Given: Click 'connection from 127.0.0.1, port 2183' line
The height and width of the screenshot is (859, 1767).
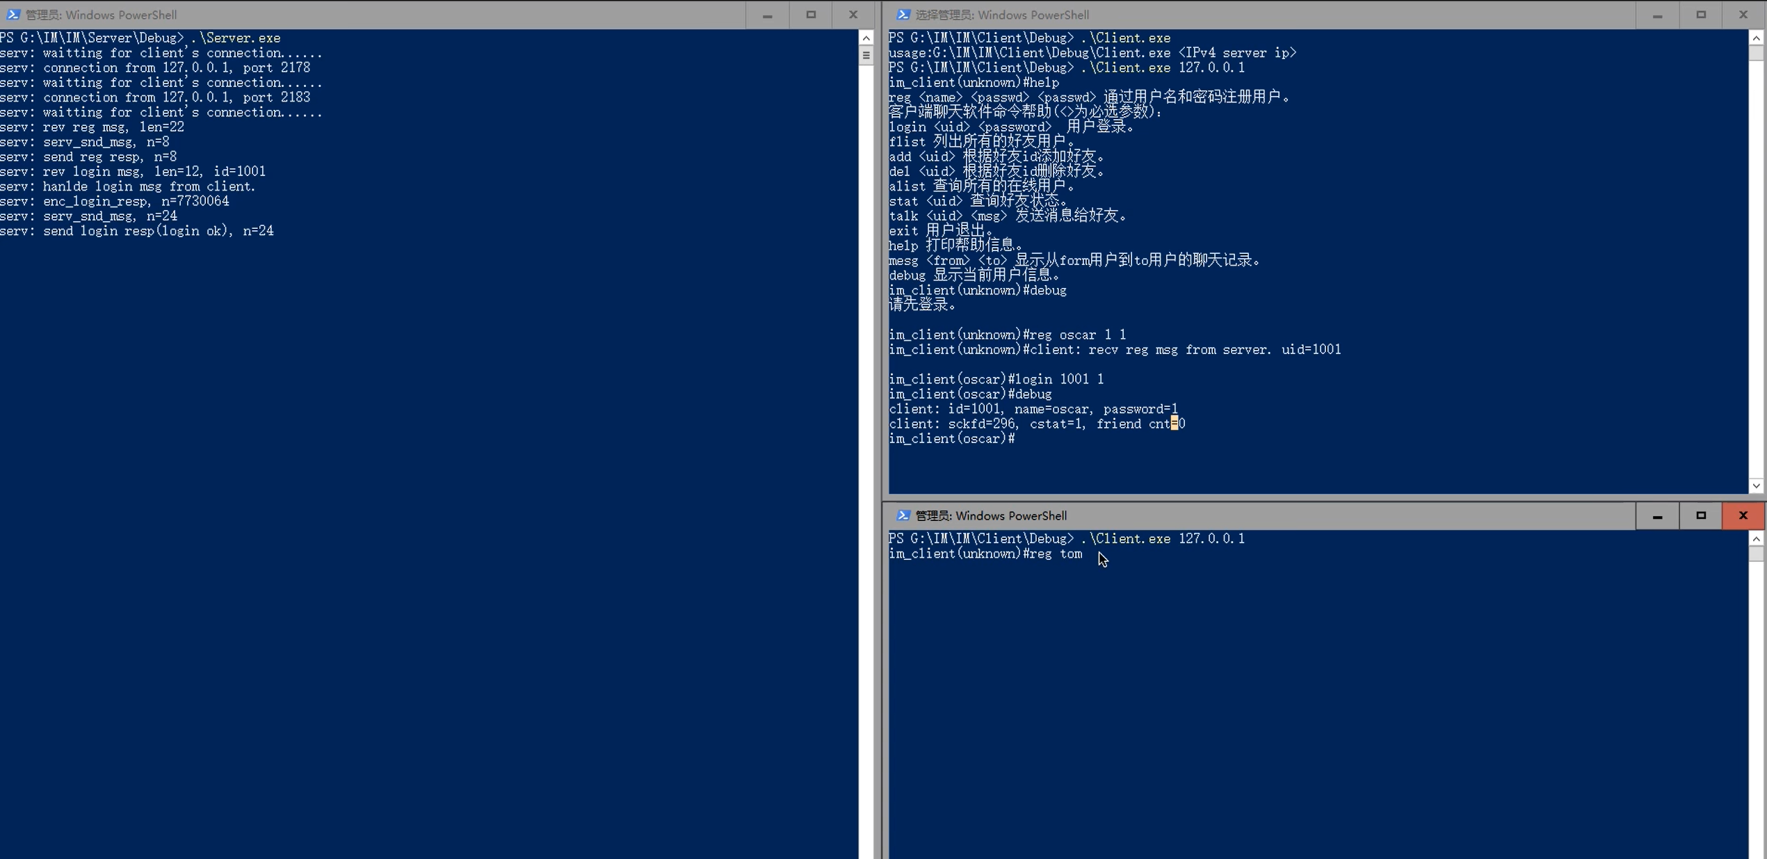Looking at the screenshot, I should (x=155, y=97).
